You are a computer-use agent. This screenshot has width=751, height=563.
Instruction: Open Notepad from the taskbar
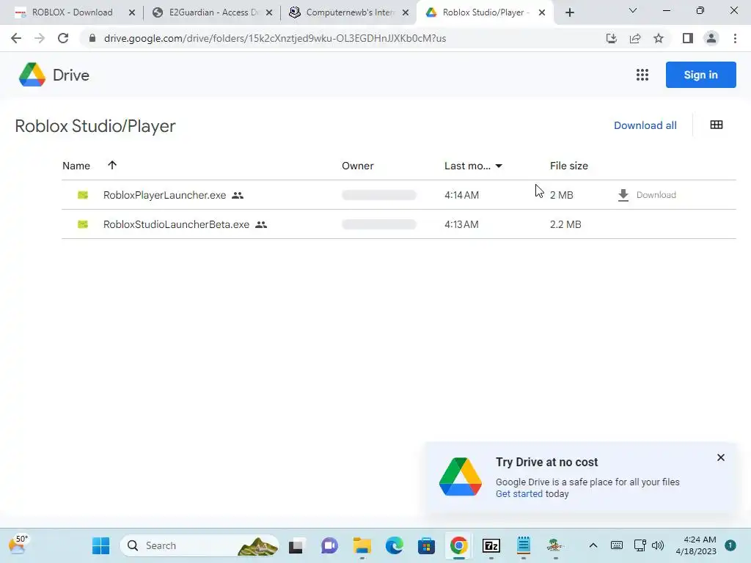tap(524, 545)
